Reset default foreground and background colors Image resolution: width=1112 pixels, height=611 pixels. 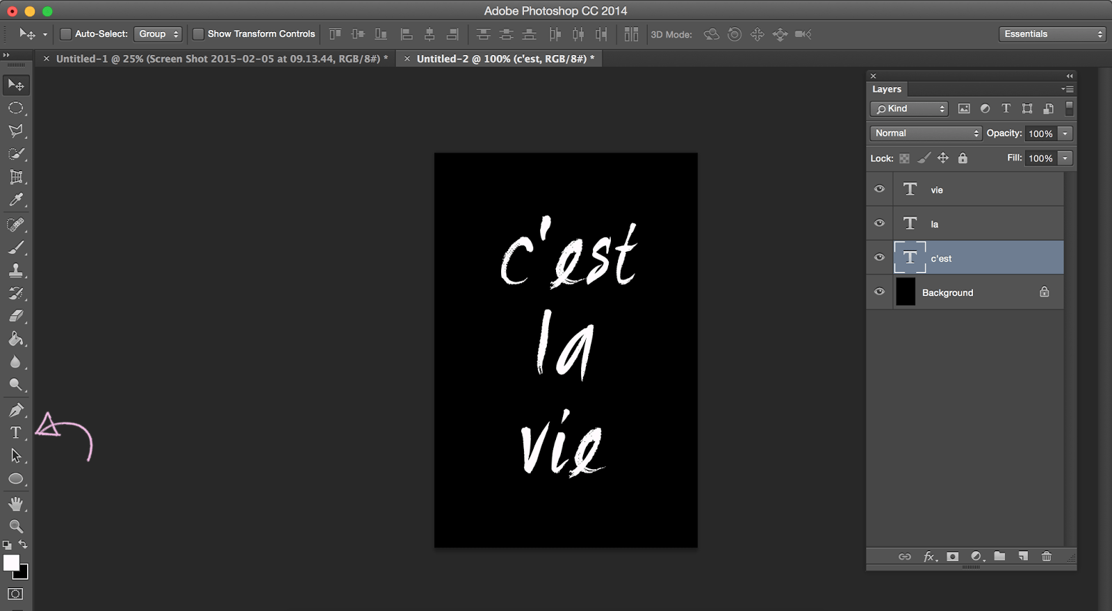(x=7, y=545)
